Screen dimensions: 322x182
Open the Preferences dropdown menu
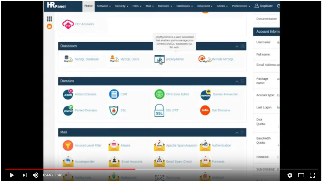tap(241, 6)
